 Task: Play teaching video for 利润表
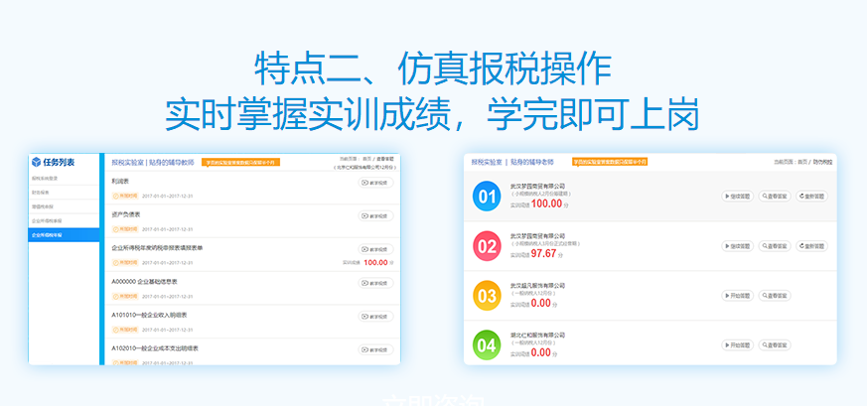coord(376,184)
